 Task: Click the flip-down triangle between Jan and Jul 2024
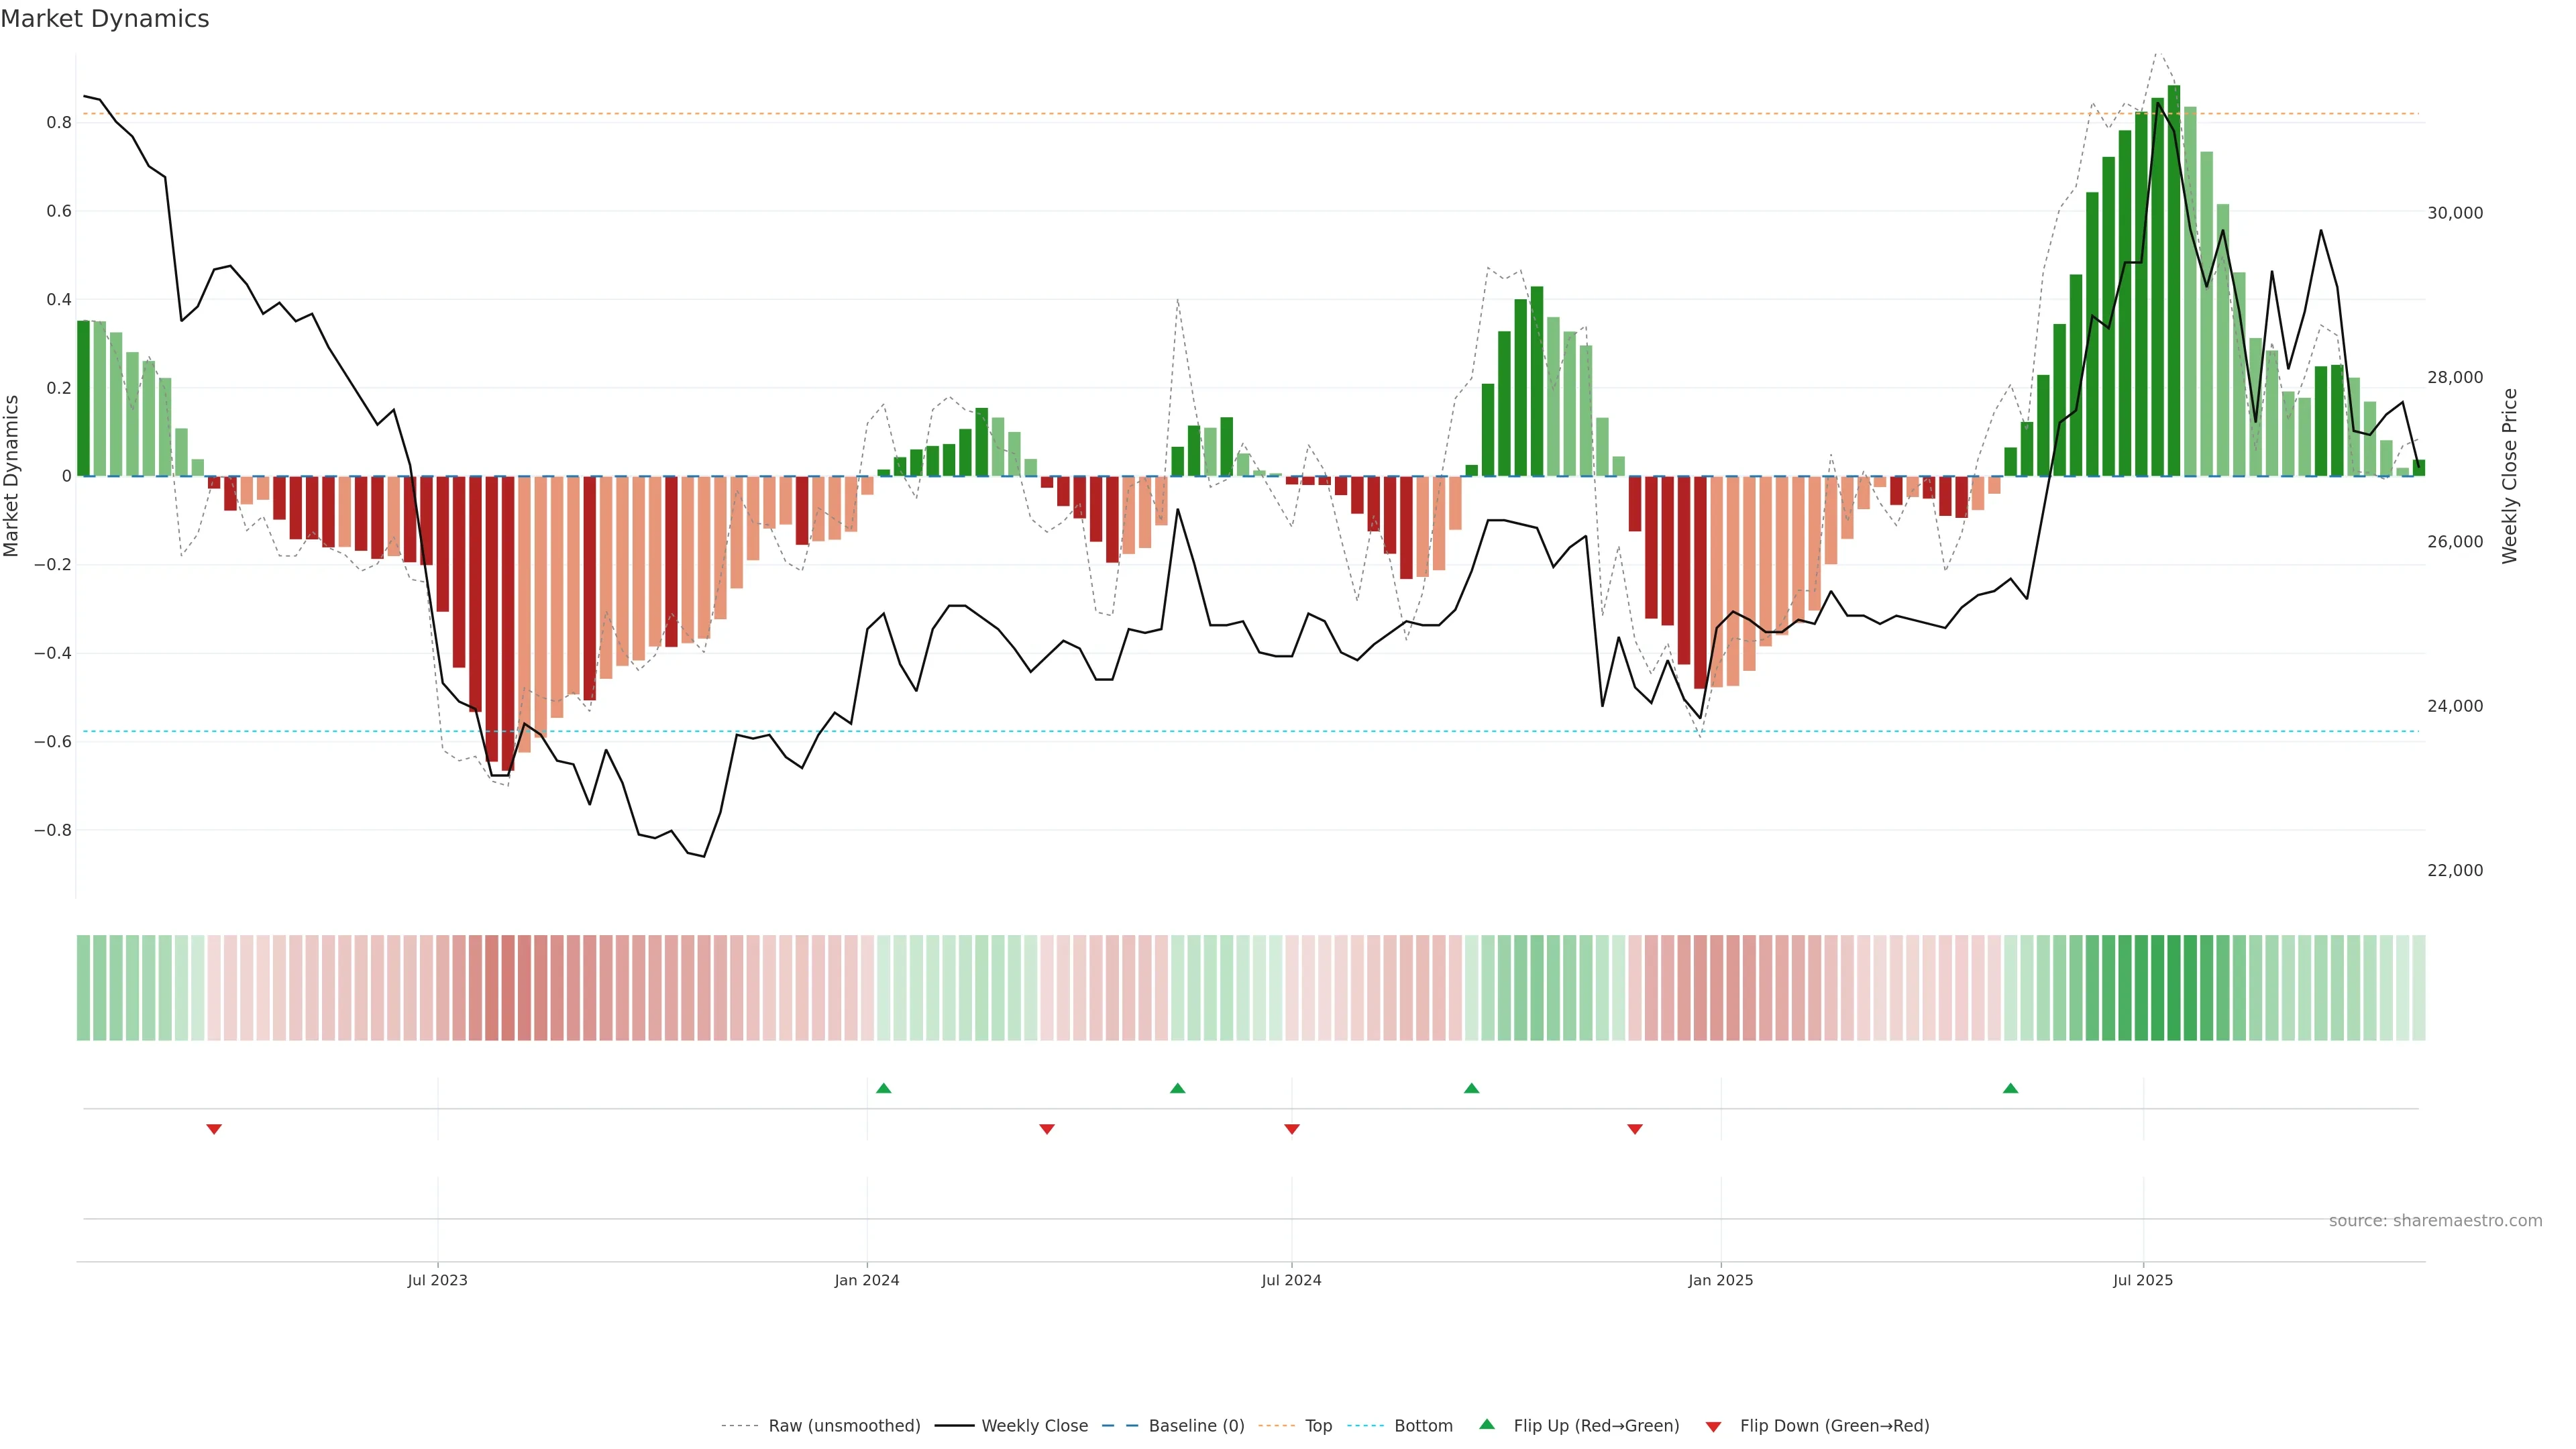pyautogui.click(x=1047, y=1129)
